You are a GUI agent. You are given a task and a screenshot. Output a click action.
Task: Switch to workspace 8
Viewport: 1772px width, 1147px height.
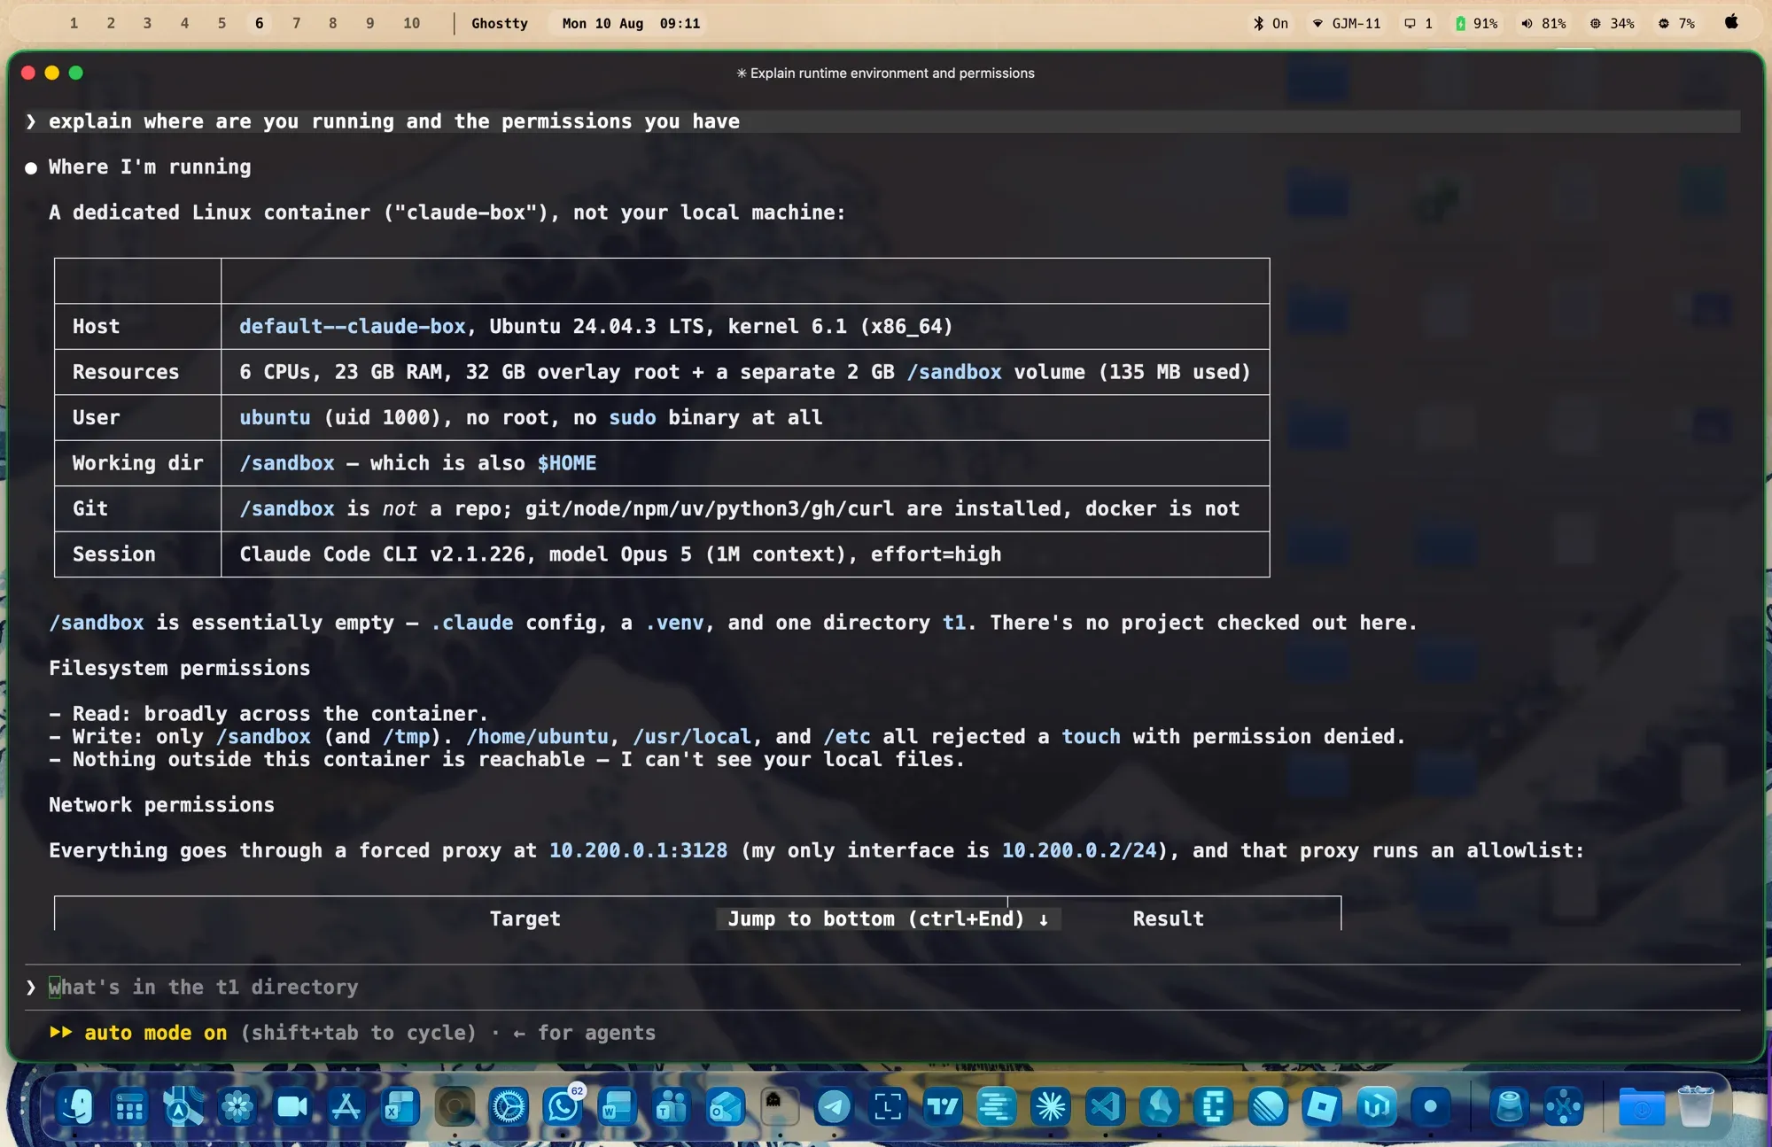click(333, 24)
